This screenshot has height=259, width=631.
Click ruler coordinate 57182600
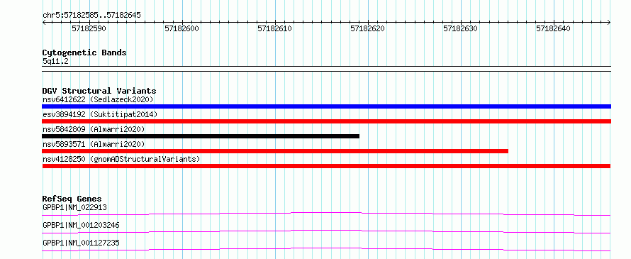click(182, 28)
